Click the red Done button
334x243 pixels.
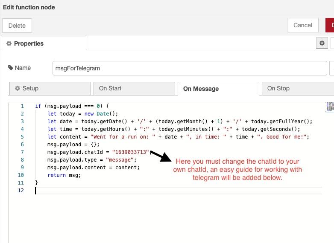pos(330,25)
